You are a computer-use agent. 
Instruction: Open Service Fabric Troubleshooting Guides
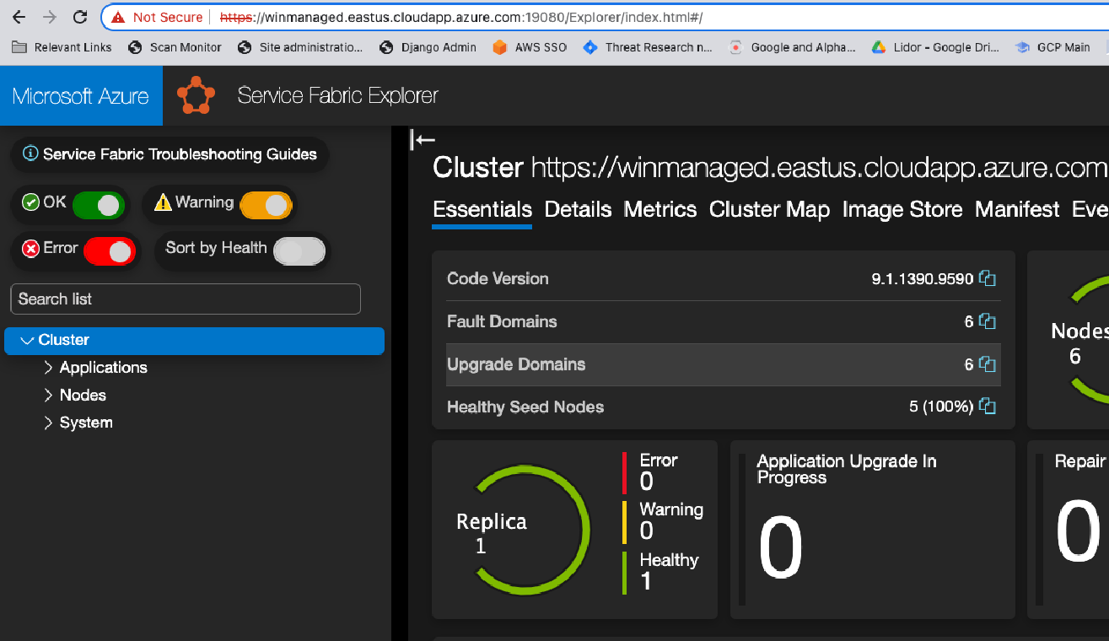coord(170,154)
